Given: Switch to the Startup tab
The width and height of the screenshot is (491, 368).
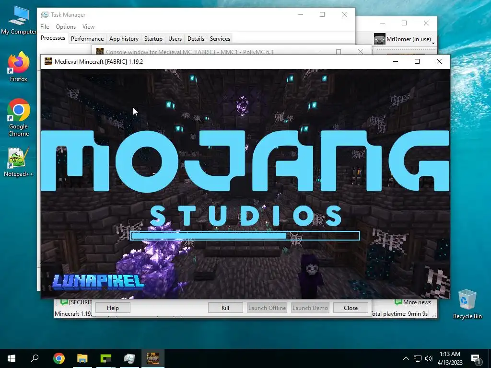Looking at the screenshot, I should 153,39.
